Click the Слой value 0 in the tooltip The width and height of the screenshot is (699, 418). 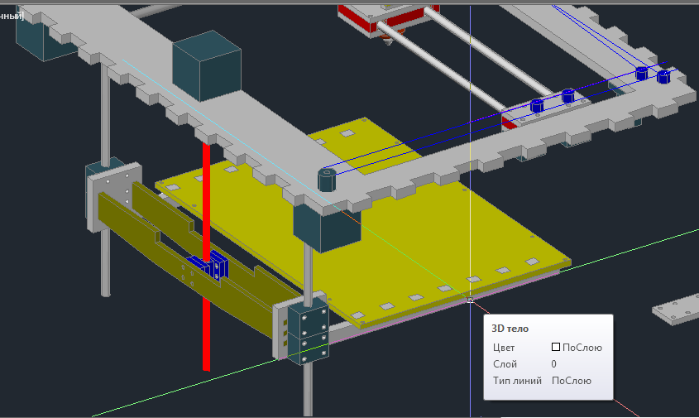click(x=553, y=364)
